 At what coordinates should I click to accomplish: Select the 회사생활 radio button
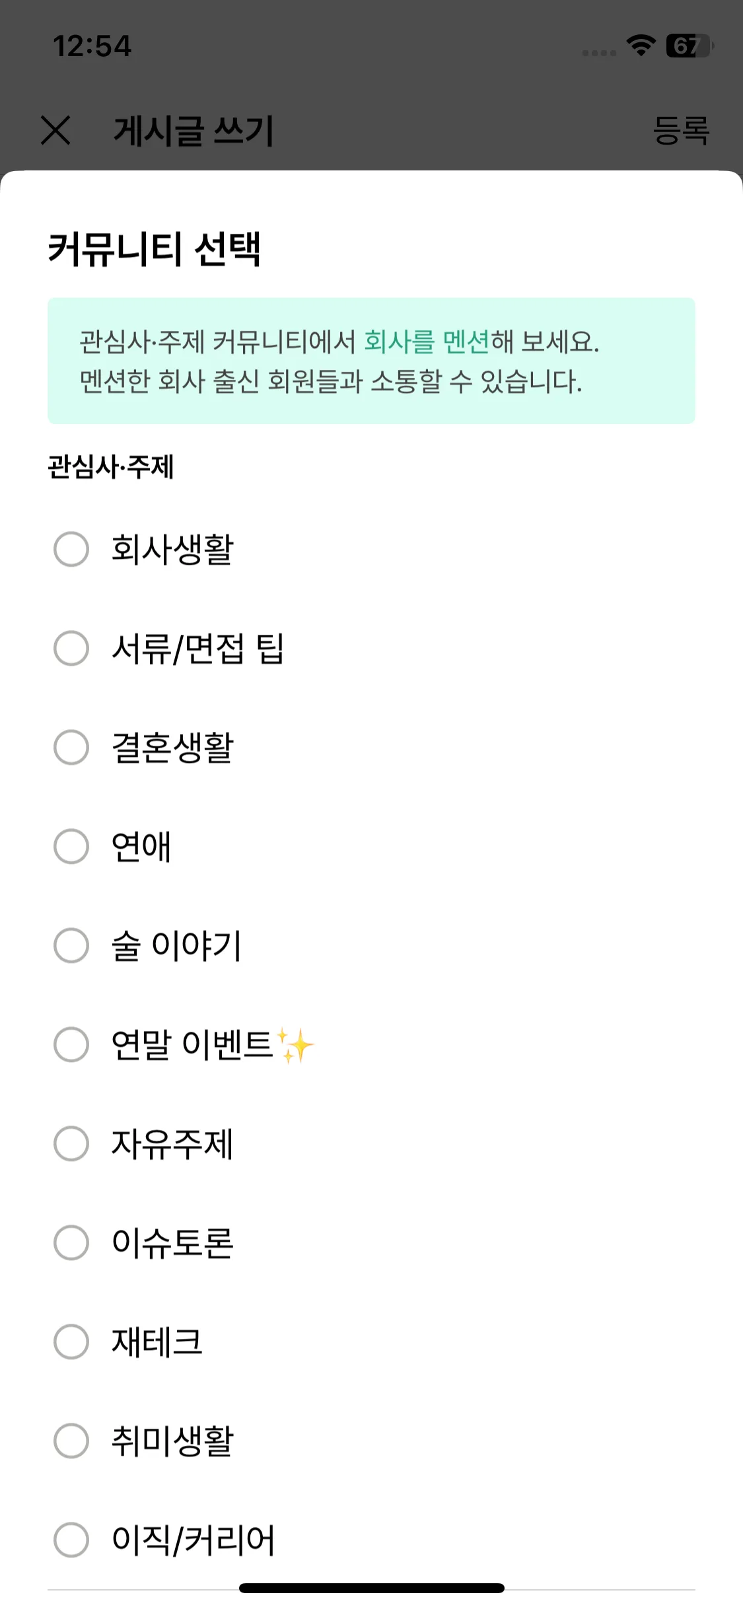(71, 549)
